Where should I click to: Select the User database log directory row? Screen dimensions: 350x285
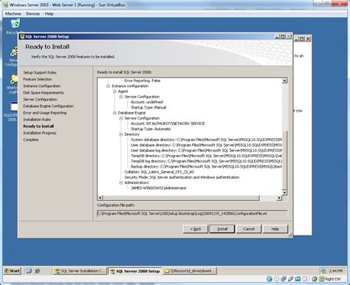point(206,151)
